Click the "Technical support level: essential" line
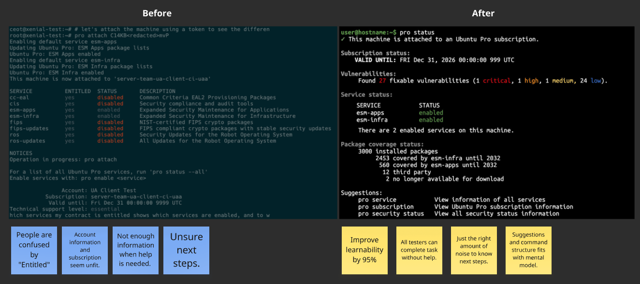Image resolution: width=640 pixels, height=284 pixels. point(65,209)
